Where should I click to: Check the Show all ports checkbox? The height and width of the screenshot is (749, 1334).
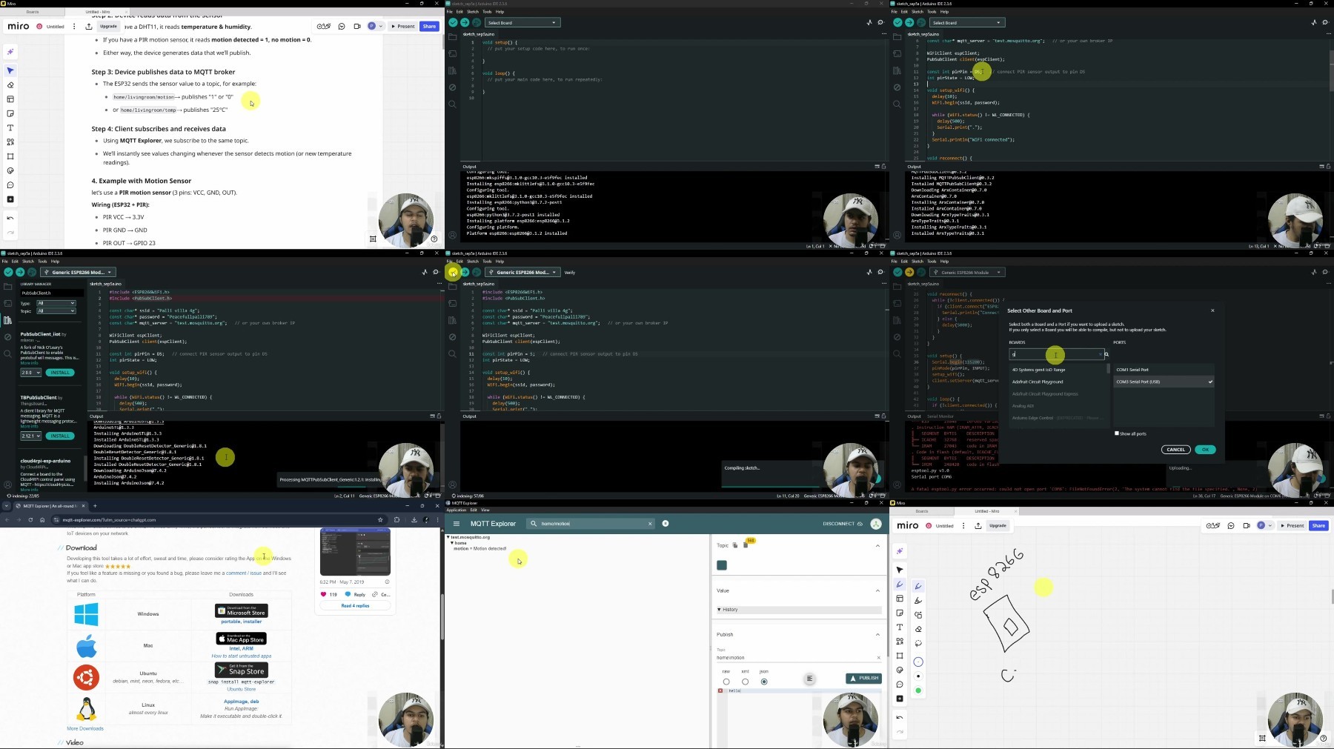tap(1117, 433)
